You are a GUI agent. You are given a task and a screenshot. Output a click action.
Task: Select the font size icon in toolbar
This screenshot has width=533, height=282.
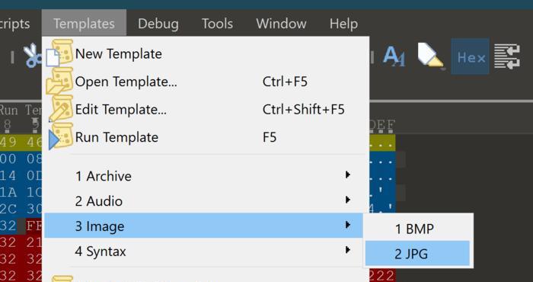(x=394, y=56)
